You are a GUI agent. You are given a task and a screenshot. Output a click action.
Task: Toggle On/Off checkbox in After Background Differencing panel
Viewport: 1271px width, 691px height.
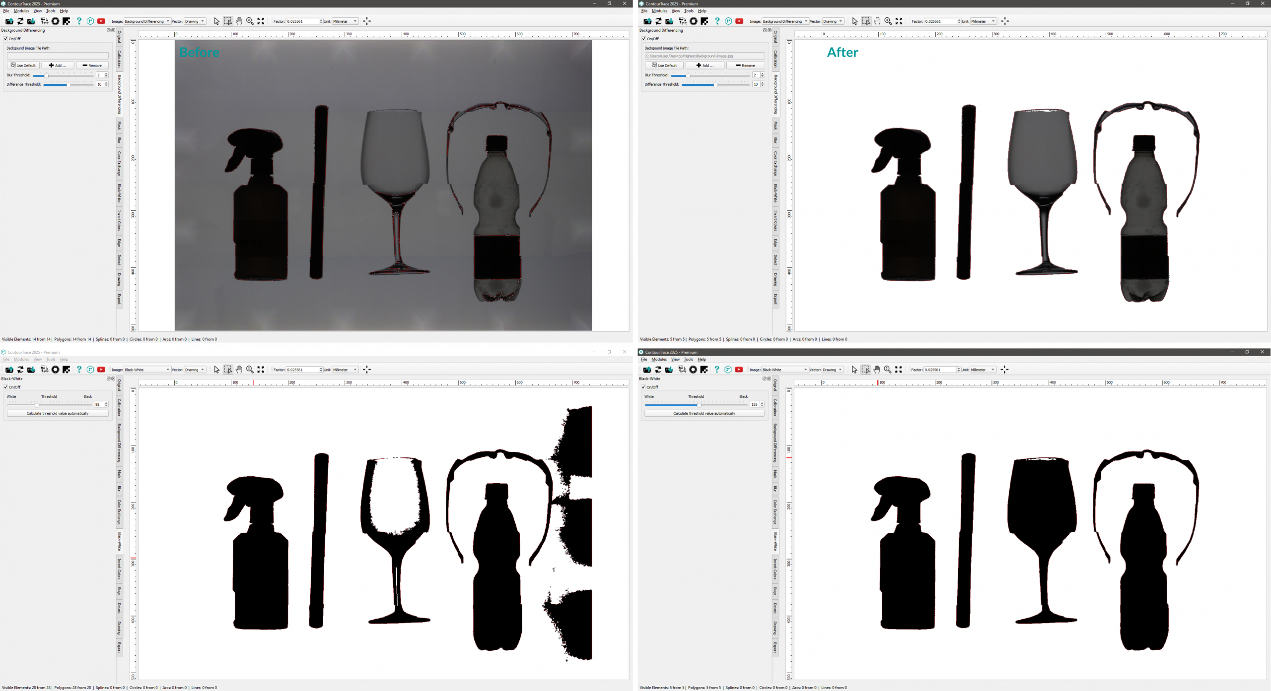click(643, 39)
